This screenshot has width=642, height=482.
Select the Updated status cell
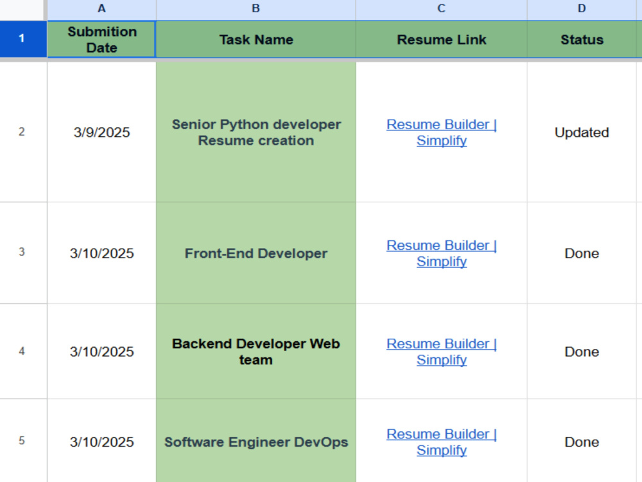[x=582, y=132]
